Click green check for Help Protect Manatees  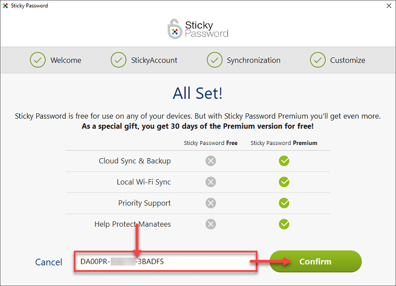coord(284,224)
